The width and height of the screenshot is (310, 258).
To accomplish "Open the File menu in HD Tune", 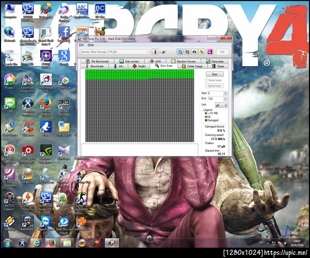I will pos(82,45).
